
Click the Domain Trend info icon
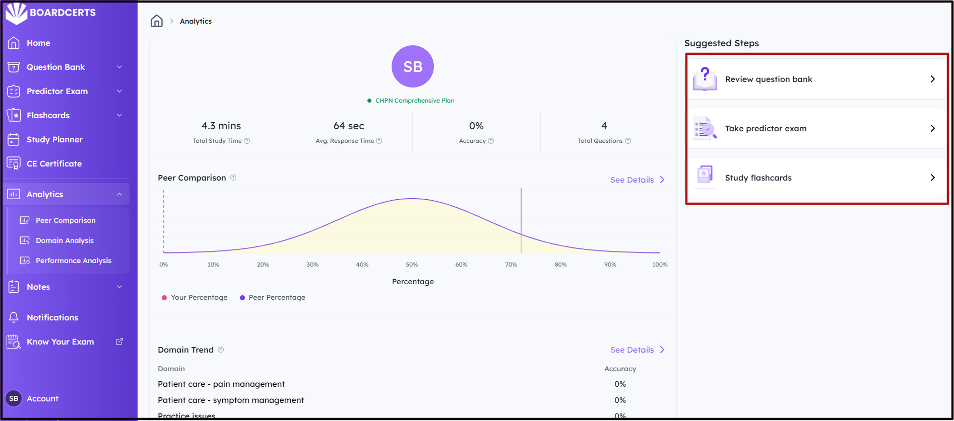click(221, 350)
